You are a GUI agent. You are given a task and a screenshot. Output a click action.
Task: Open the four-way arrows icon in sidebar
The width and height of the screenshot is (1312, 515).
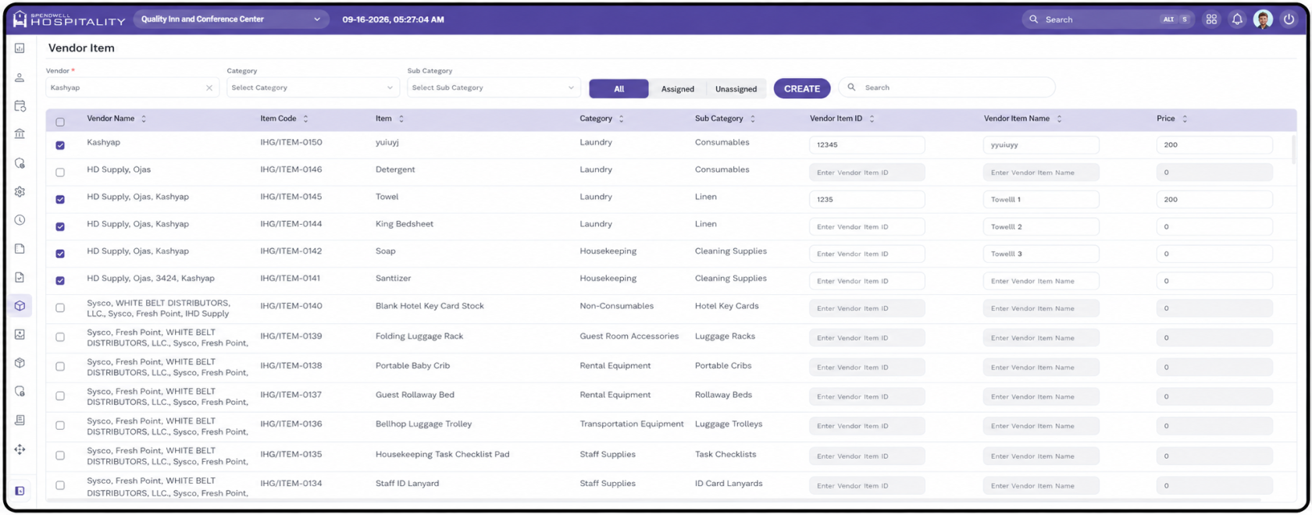coord(20,449)
